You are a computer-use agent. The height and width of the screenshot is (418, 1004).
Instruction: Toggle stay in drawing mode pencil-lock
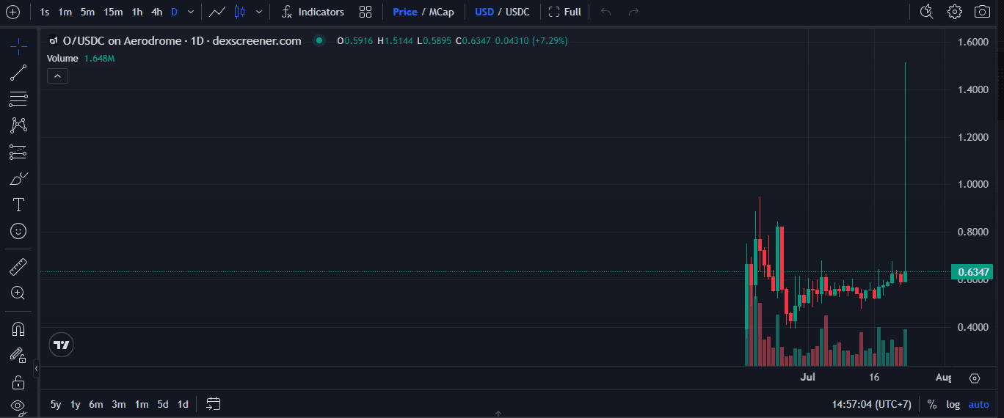click(18, 355)
